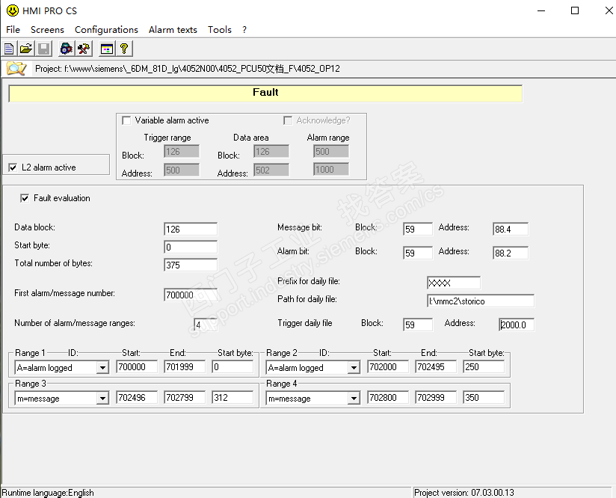The image size is (616, 498).
Task: Open the Alarm texts menu
Action: click(173, 30)
